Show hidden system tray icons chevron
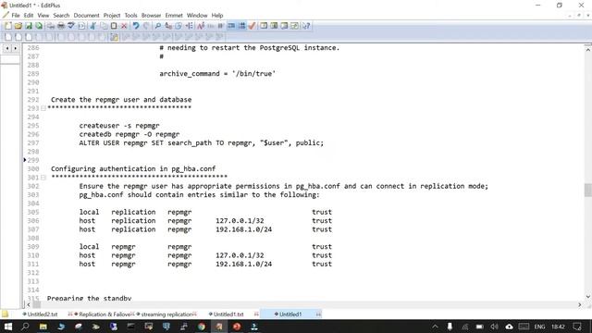Screen dimensions: 592x333 435,327
